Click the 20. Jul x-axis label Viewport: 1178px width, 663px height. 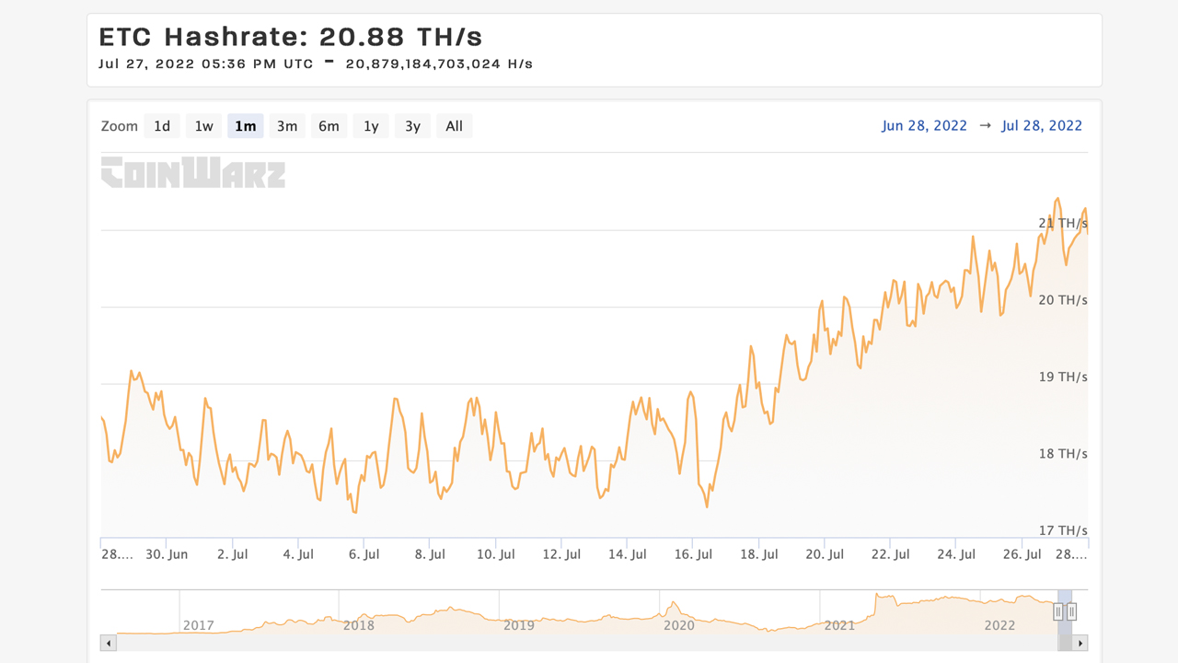(825, 554)
